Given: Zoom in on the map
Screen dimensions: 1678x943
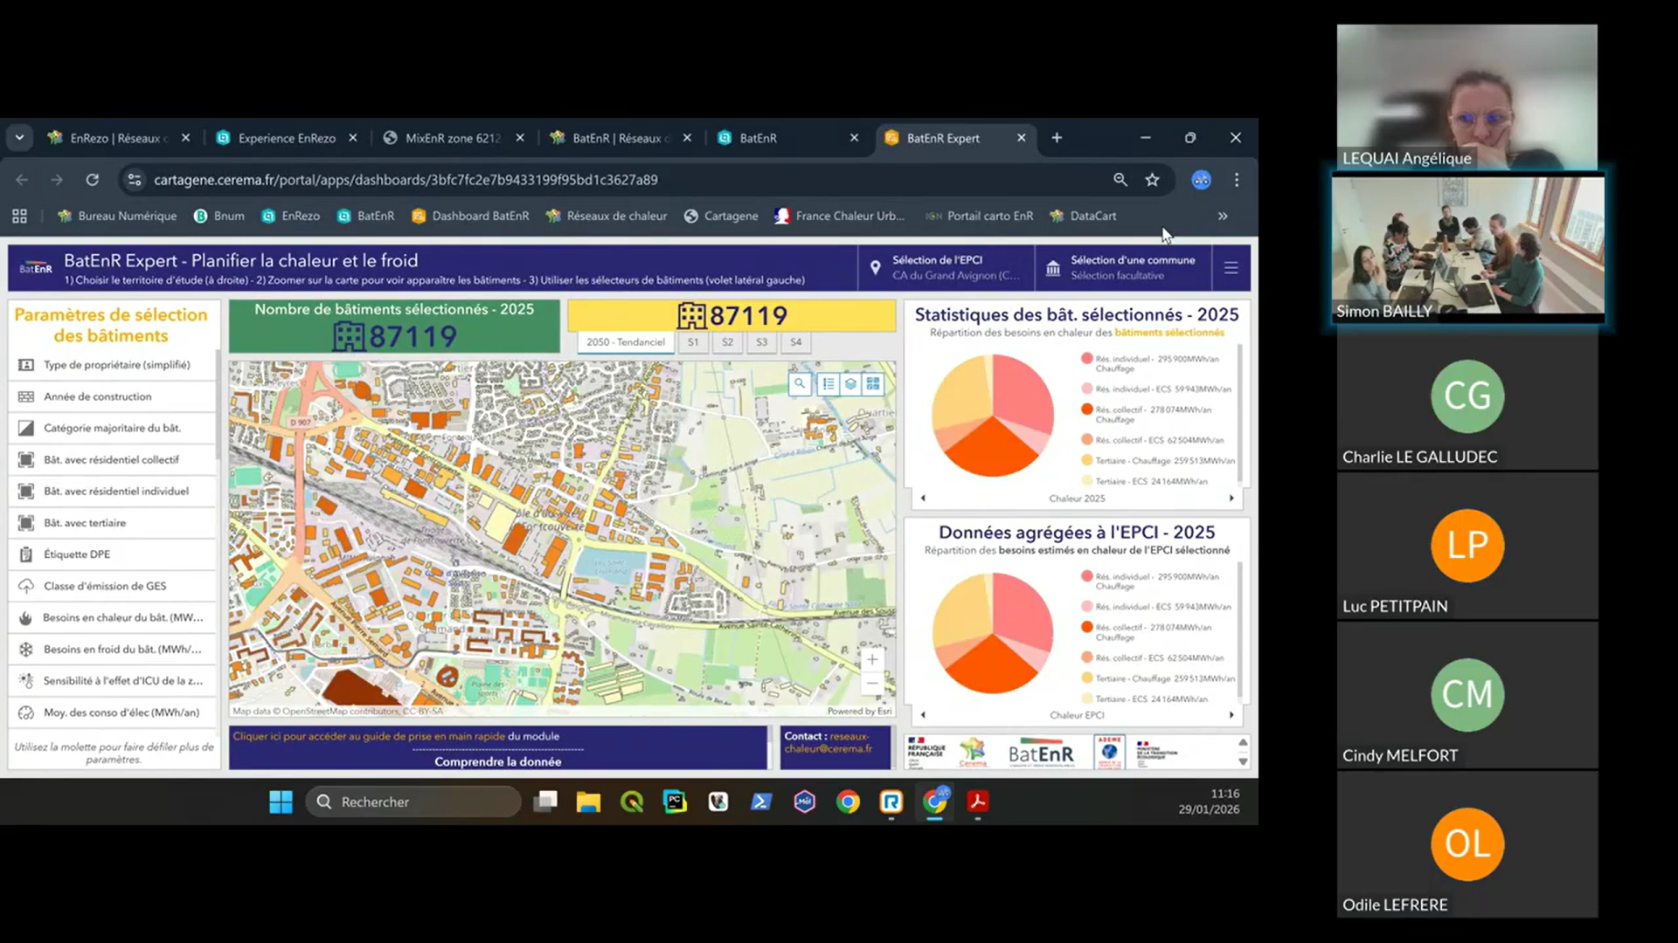Looking at the screenshot, I should pos(871,660).
